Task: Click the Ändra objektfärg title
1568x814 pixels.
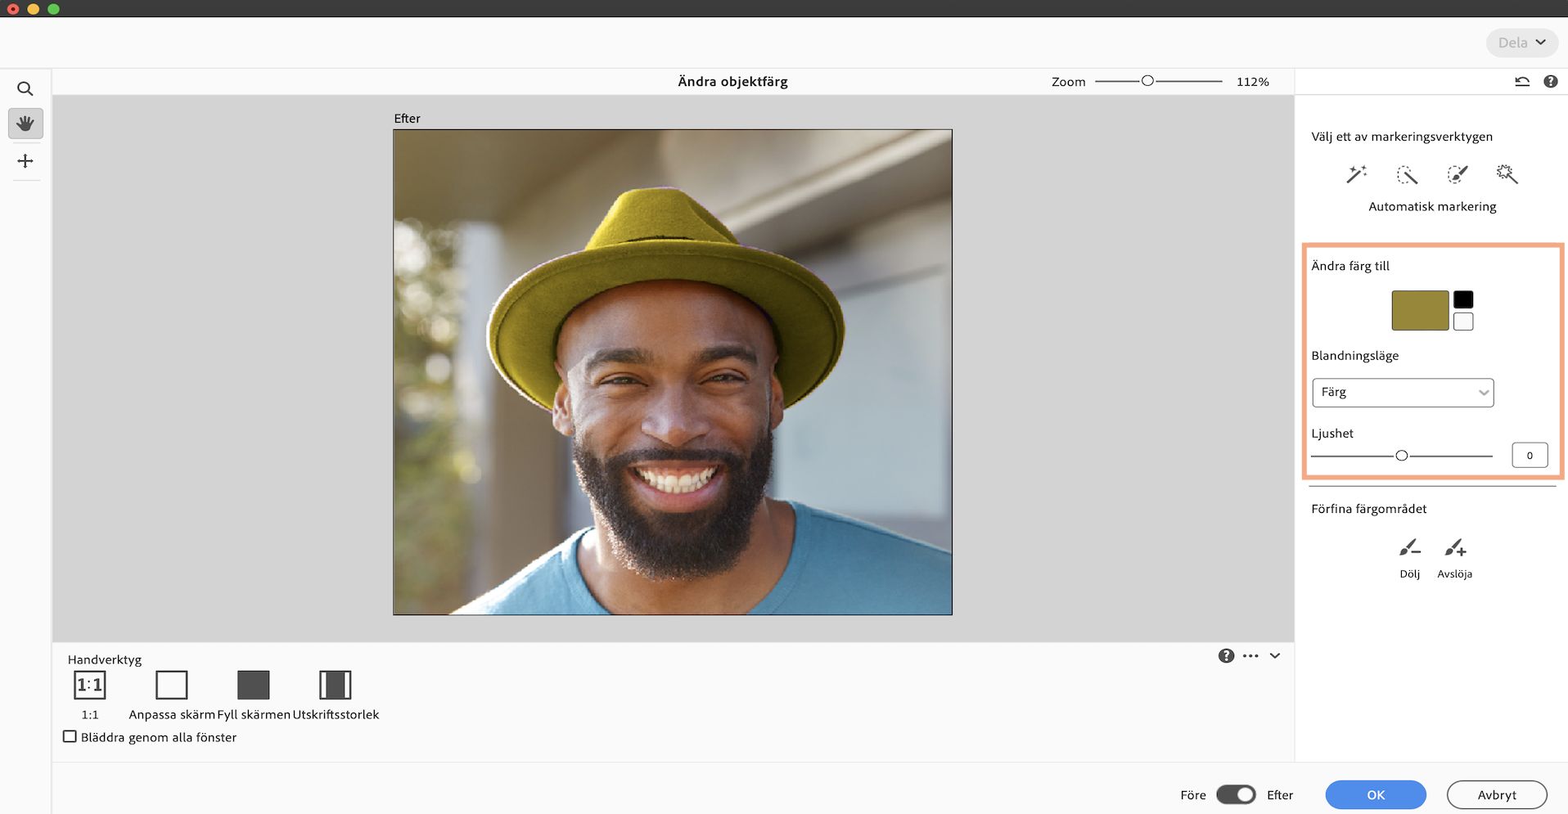Action: [732, 82]
